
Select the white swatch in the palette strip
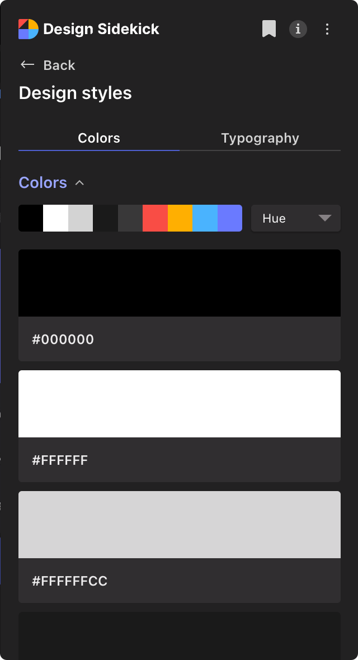coord(55,218)
